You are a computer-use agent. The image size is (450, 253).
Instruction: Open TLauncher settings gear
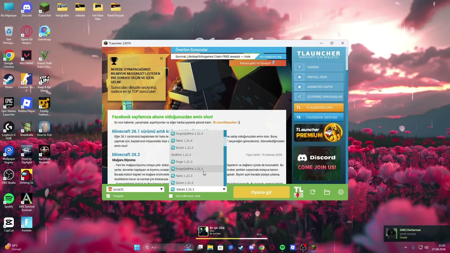(x=341, y=192)
